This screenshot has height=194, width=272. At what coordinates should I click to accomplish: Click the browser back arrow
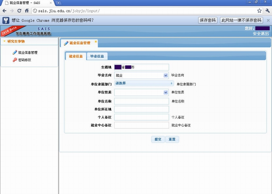tap(5, 11)
